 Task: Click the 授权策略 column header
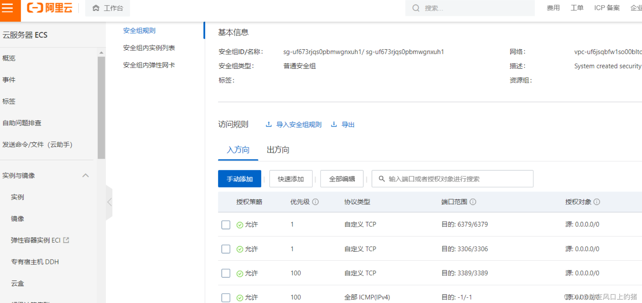pyautogui.click(x=249, y=202)
